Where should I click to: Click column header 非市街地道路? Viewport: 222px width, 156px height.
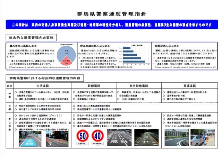139,86
